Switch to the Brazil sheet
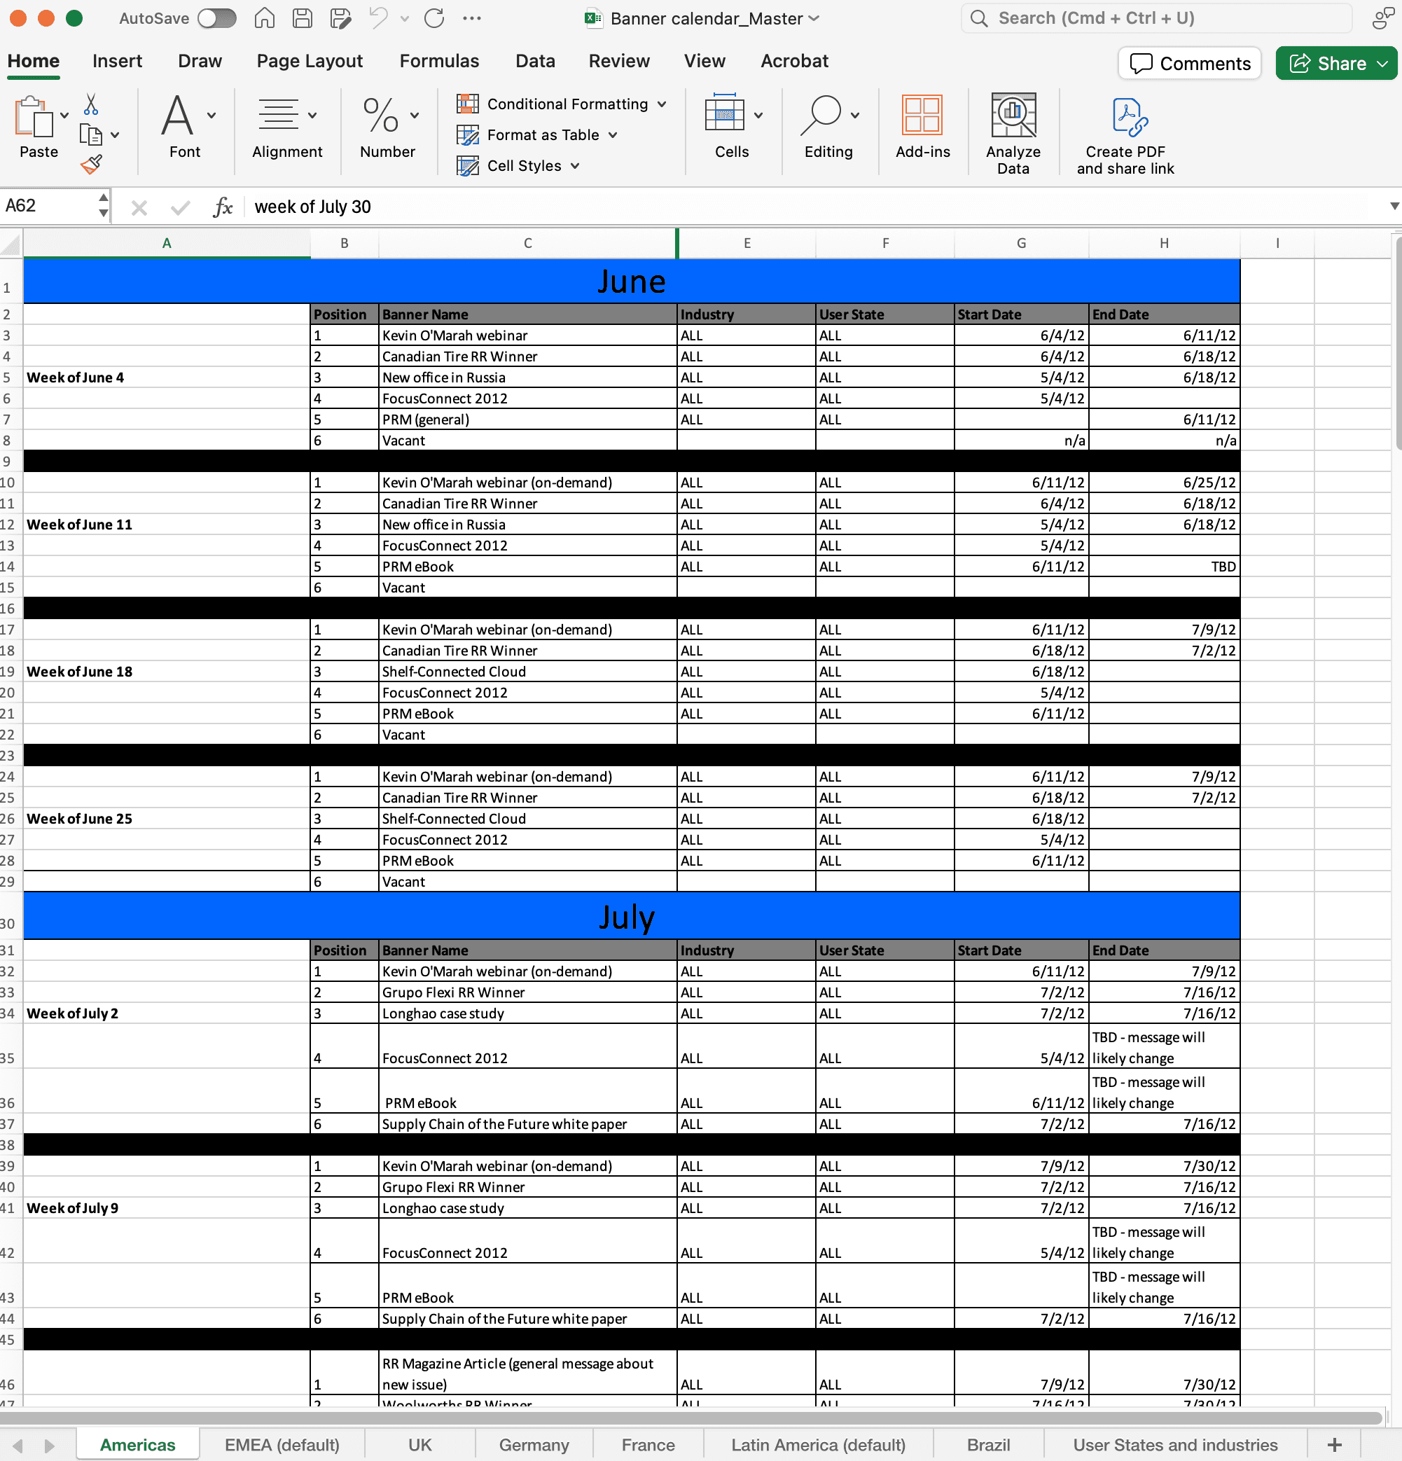The height and width of the screenshot is (1461, 1402). pos(988,1445)
